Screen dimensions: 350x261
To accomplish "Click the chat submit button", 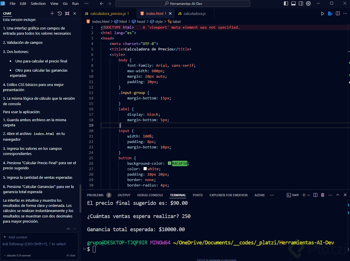I will tap(71, 255).
